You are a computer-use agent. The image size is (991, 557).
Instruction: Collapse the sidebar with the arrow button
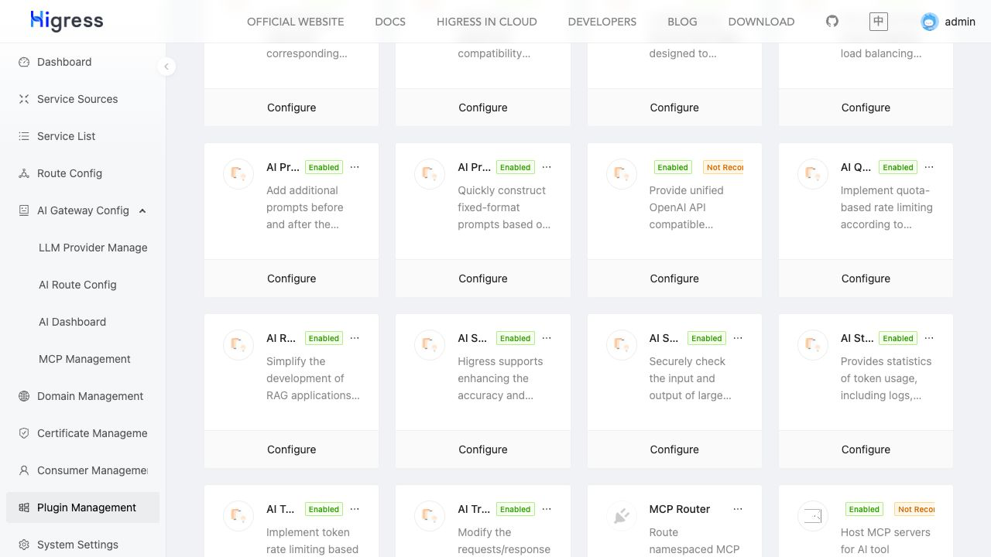click(166, 67)
